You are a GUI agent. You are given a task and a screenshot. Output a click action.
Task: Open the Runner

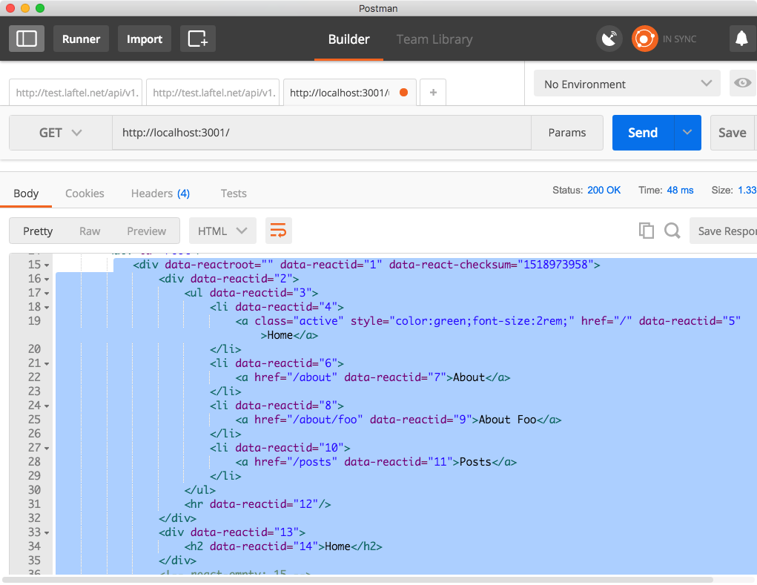pyautogui.click(x=81, y=39)
